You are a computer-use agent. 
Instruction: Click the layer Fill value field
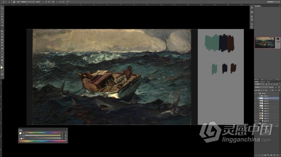click(x=276, y=90)
